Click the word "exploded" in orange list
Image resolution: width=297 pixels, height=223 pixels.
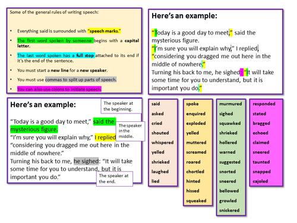(196, 123)
